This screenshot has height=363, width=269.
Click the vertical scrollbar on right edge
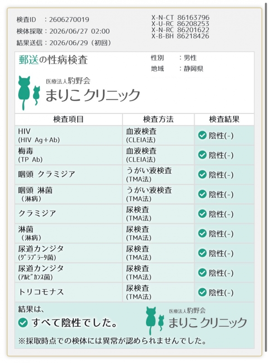266,178
